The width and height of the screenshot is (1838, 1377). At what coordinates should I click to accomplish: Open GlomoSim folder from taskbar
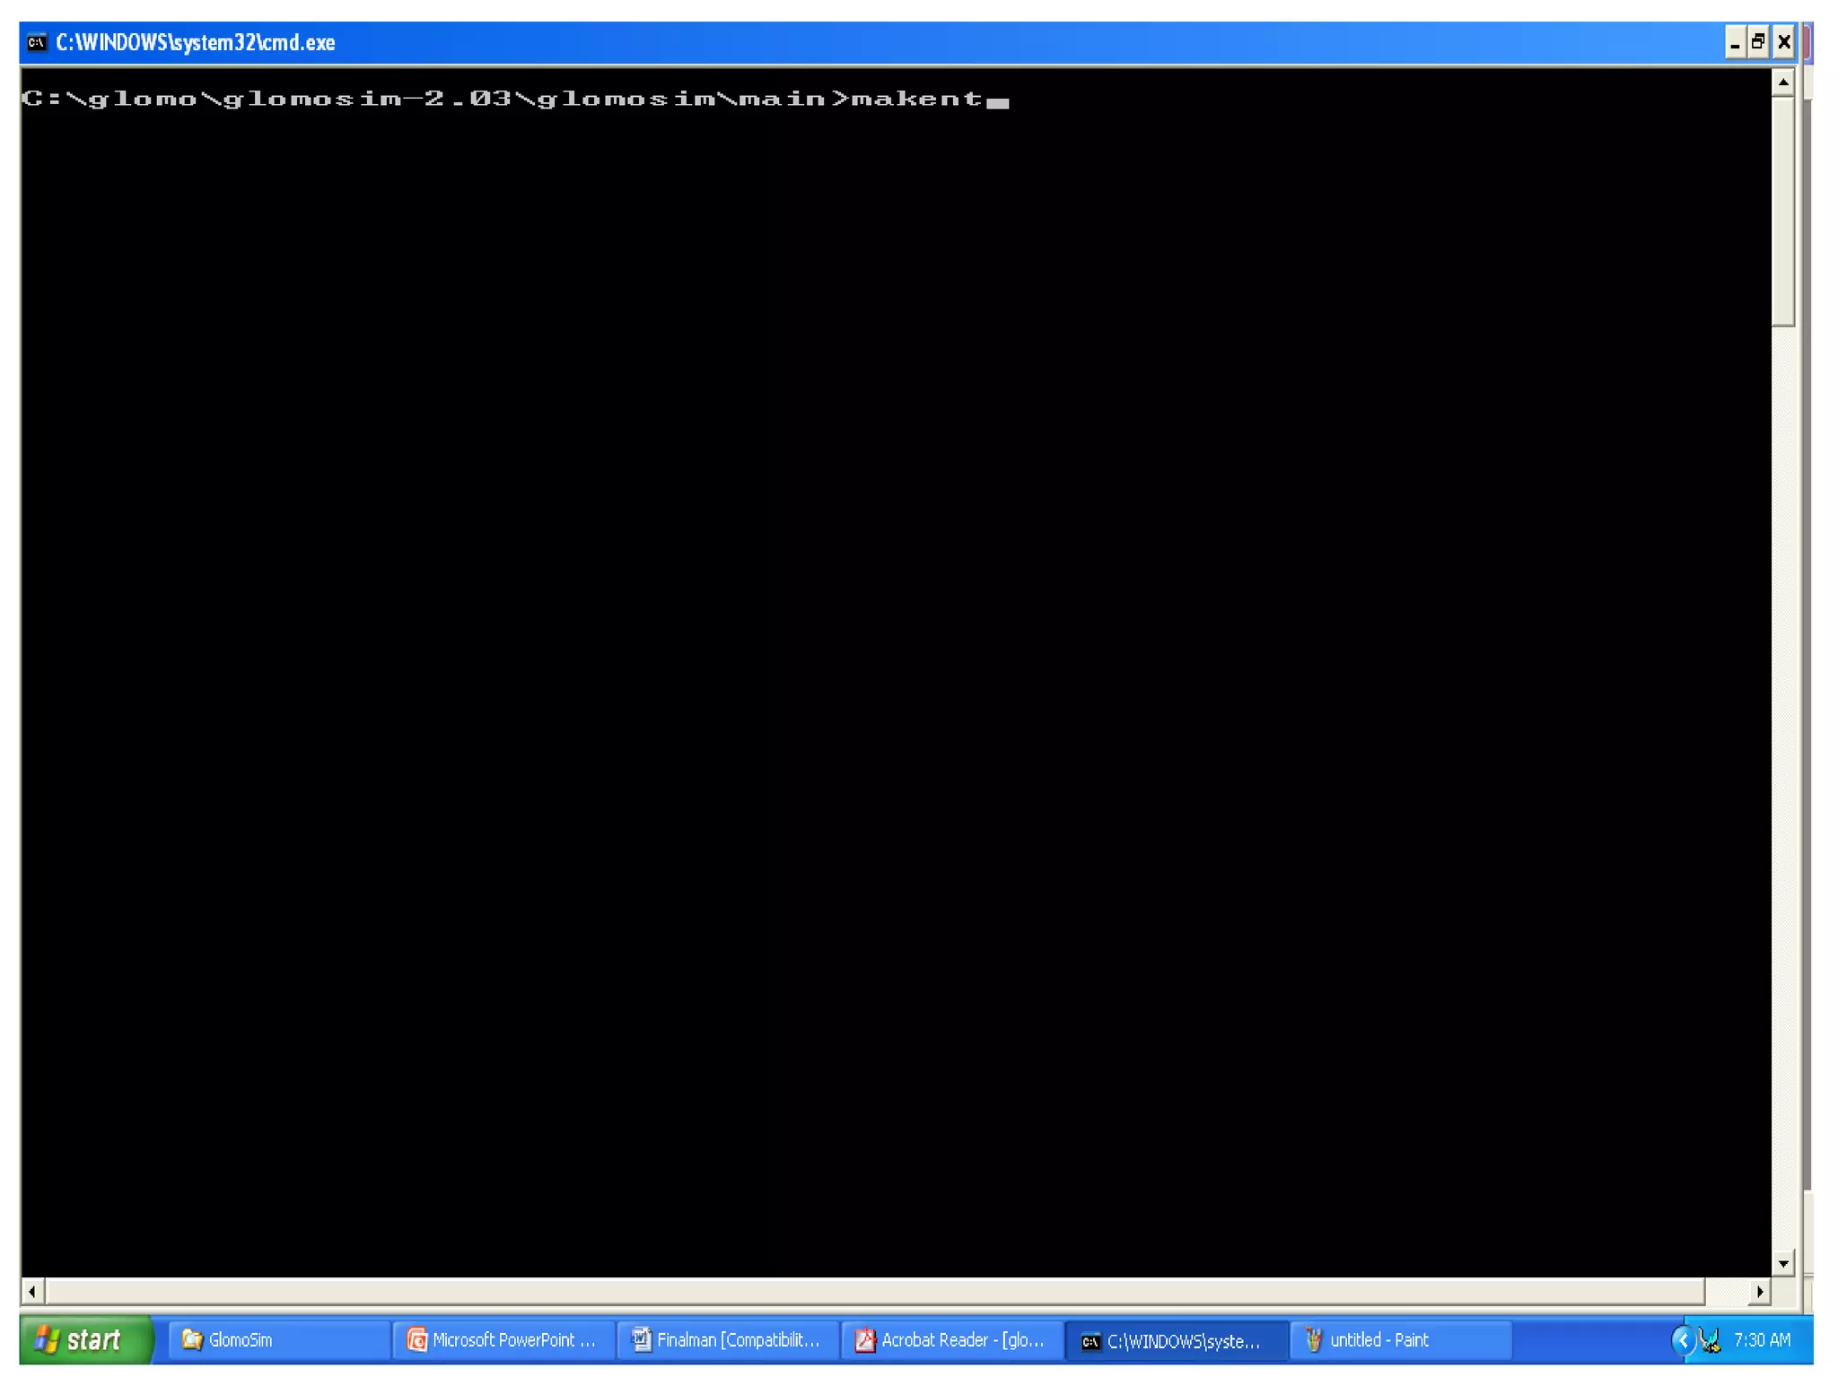277,1339
